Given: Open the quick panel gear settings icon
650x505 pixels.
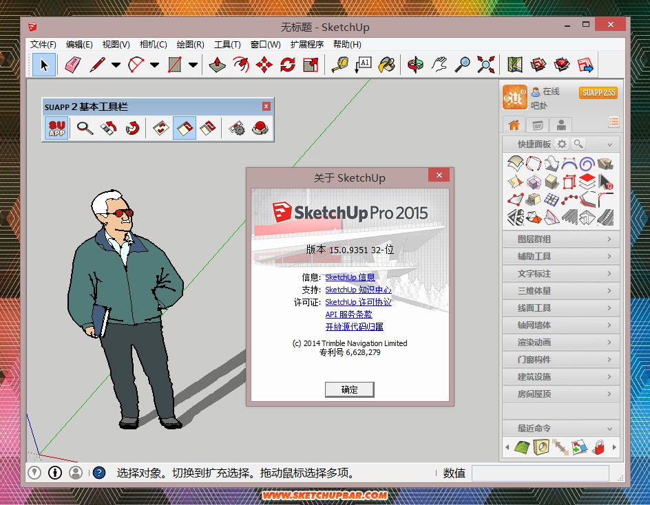Looking at the screenshot, I should pos(562,144).
